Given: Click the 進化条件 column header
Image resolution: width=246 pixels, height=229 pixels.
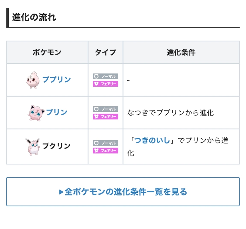Looking at the screenshot, I should point(181,53).
